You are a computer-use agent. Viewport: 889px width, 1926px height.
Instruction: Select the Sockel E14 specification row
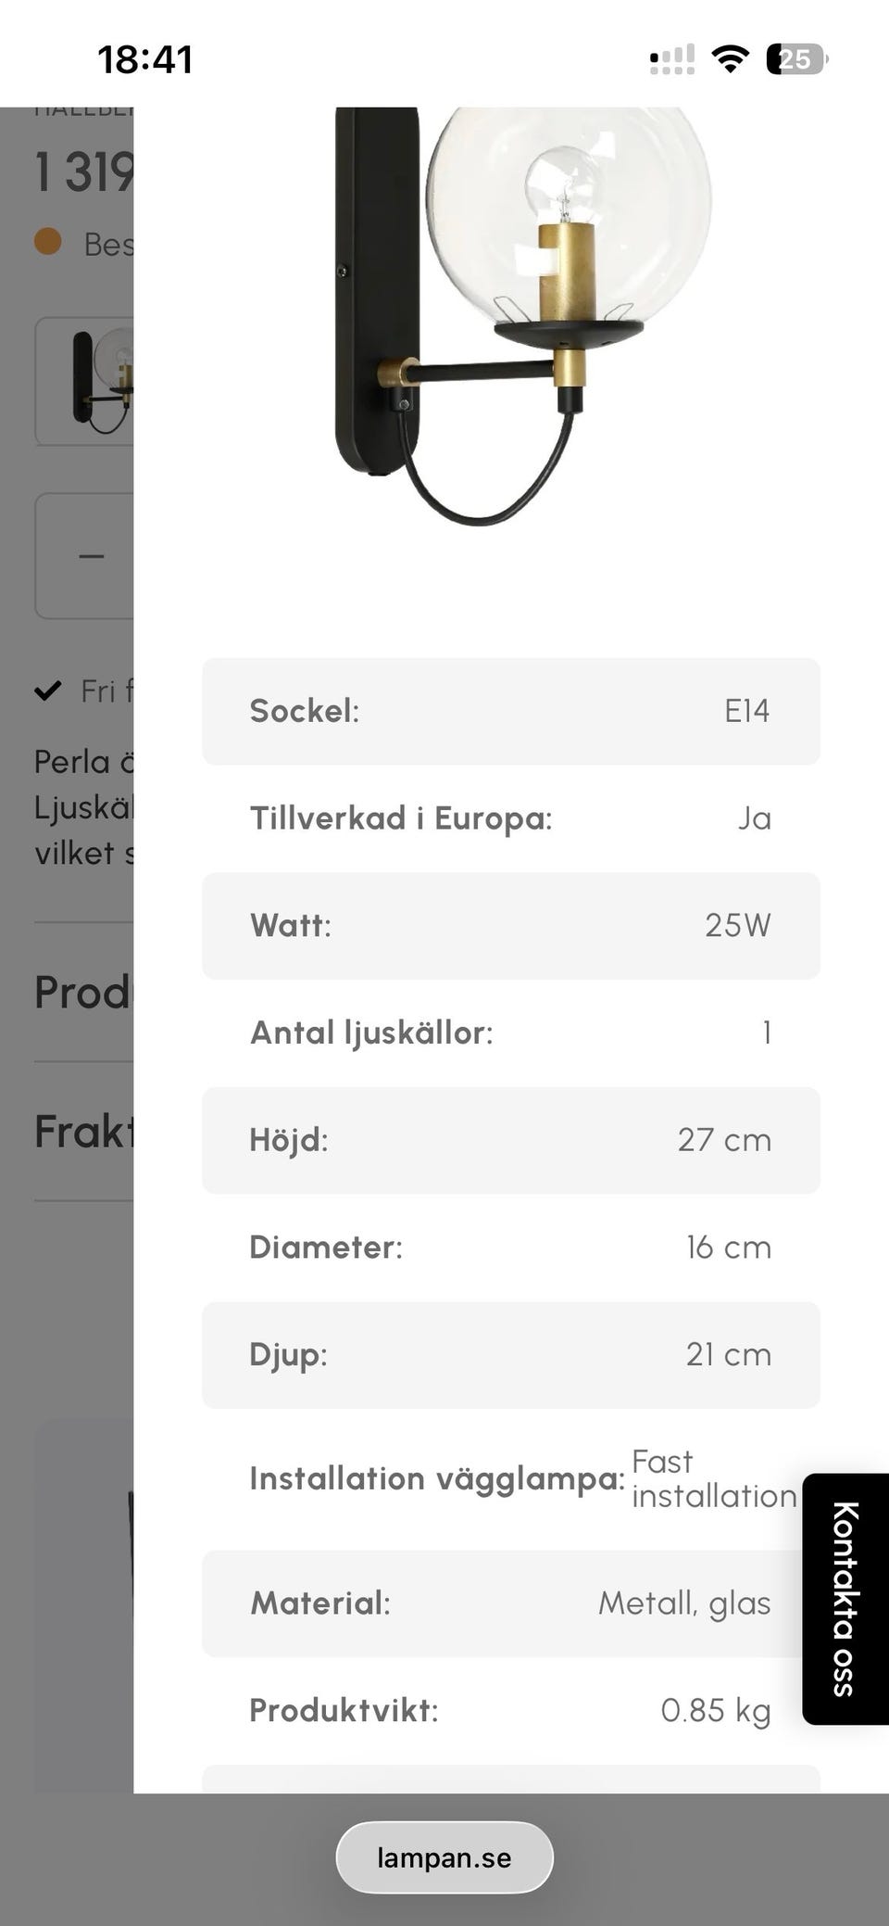tap(511, 711)
